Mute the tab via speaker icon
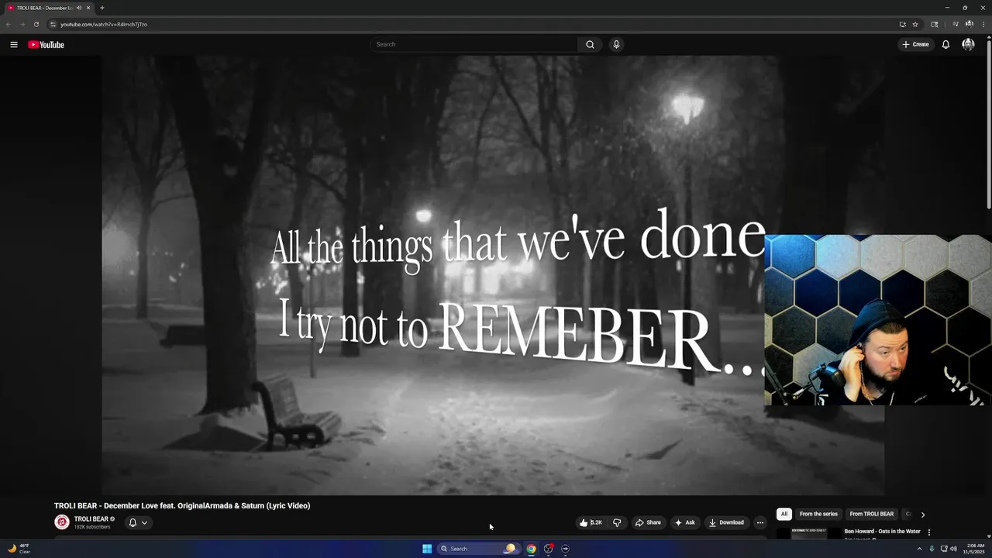 78,8
